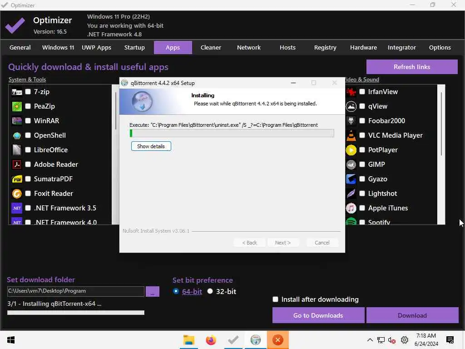Screen dimensions: 465x349
Task: Switch to the General tab
Action: pos(20,47)
